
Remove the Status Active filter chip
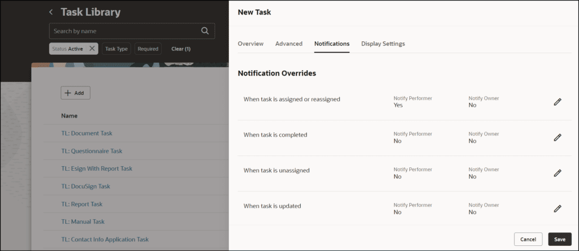[92, 49]
